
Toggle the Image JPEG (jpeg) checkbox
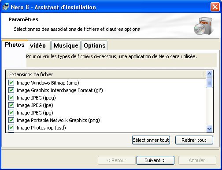click(x=11, y=98)
